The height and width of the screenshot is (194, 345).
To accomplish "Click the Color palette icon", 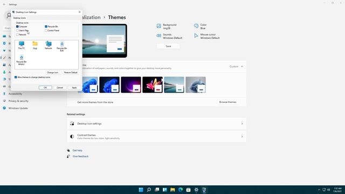I will click(x=196, y=26).
